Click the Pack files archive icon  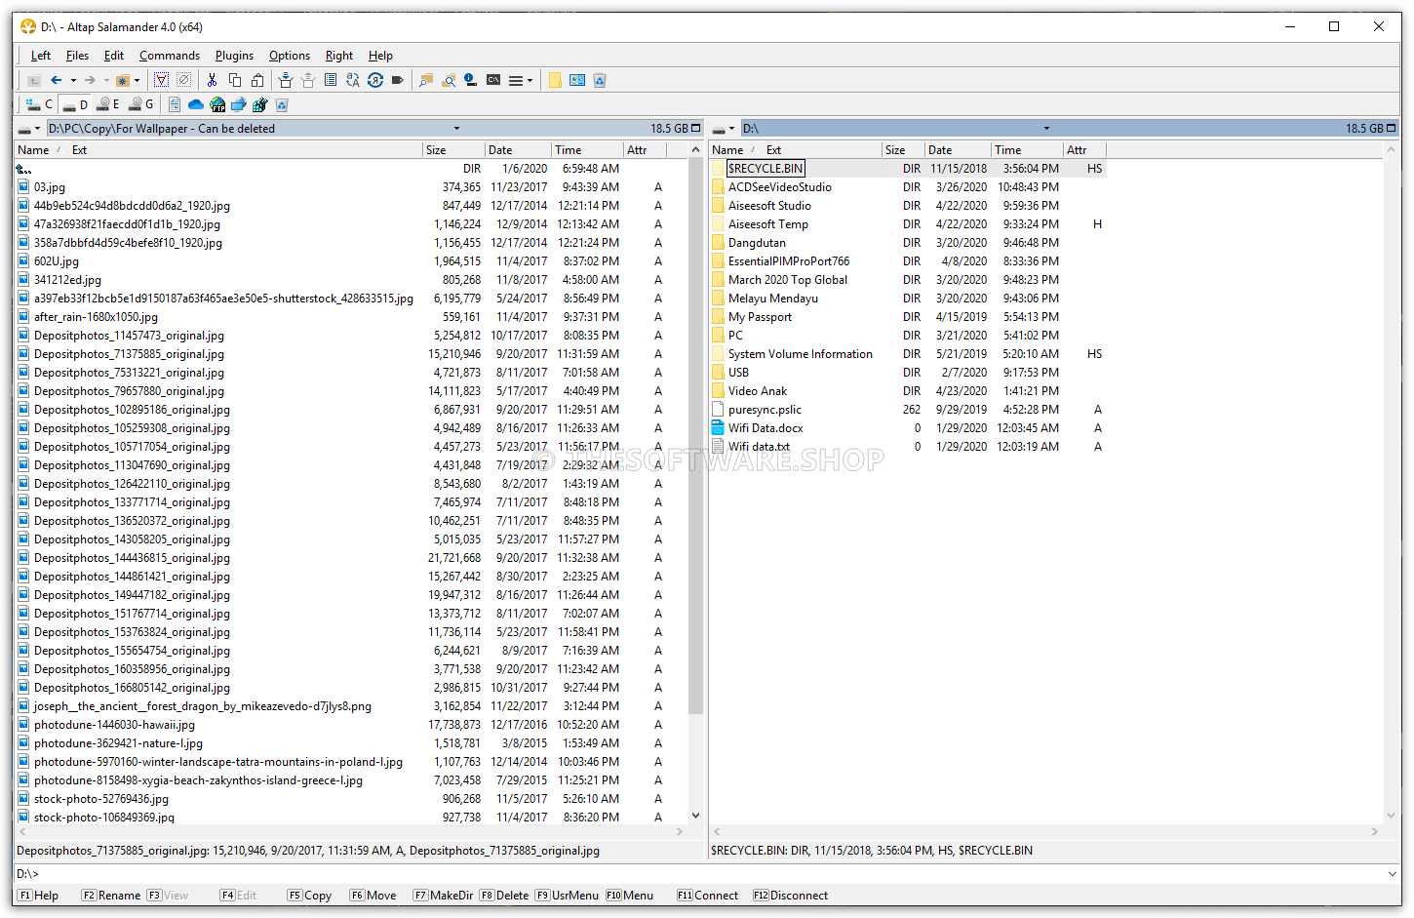click(x=285, y=80)
